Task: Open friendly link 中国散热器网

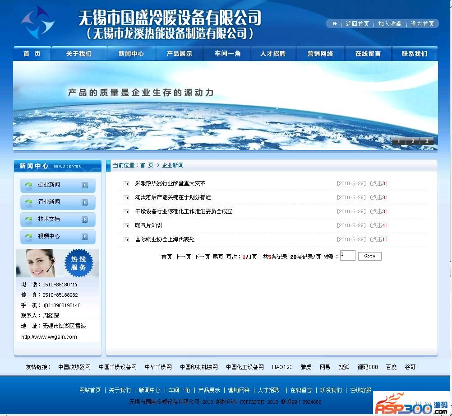Action: (74, 367)
